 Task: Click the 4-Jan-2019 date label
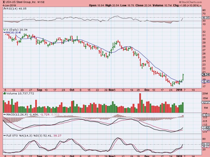[x=9, y=5]
